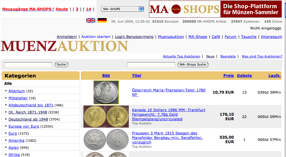
Task: Select Alle in Kategorien
Action: (8, 83)
